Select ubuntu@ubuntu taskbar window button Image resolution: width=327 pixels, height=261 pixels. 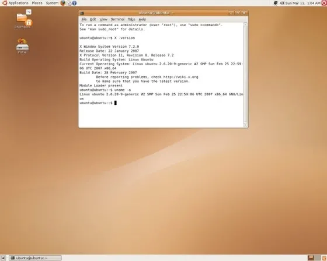coord(35,258)
